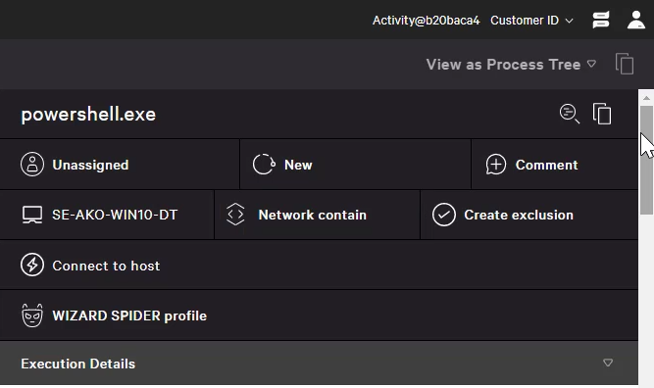Click the lightning bolt Connect to host icon
Screen dimensions: 654x388
click(32, 265)
